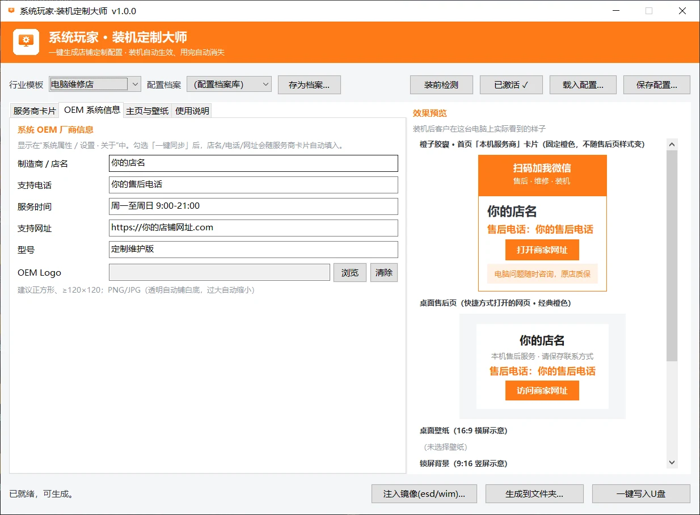The height and width of the screenshot is (515, 700).
Task: Click the 效果预览 heading
Action: point(429,113)
